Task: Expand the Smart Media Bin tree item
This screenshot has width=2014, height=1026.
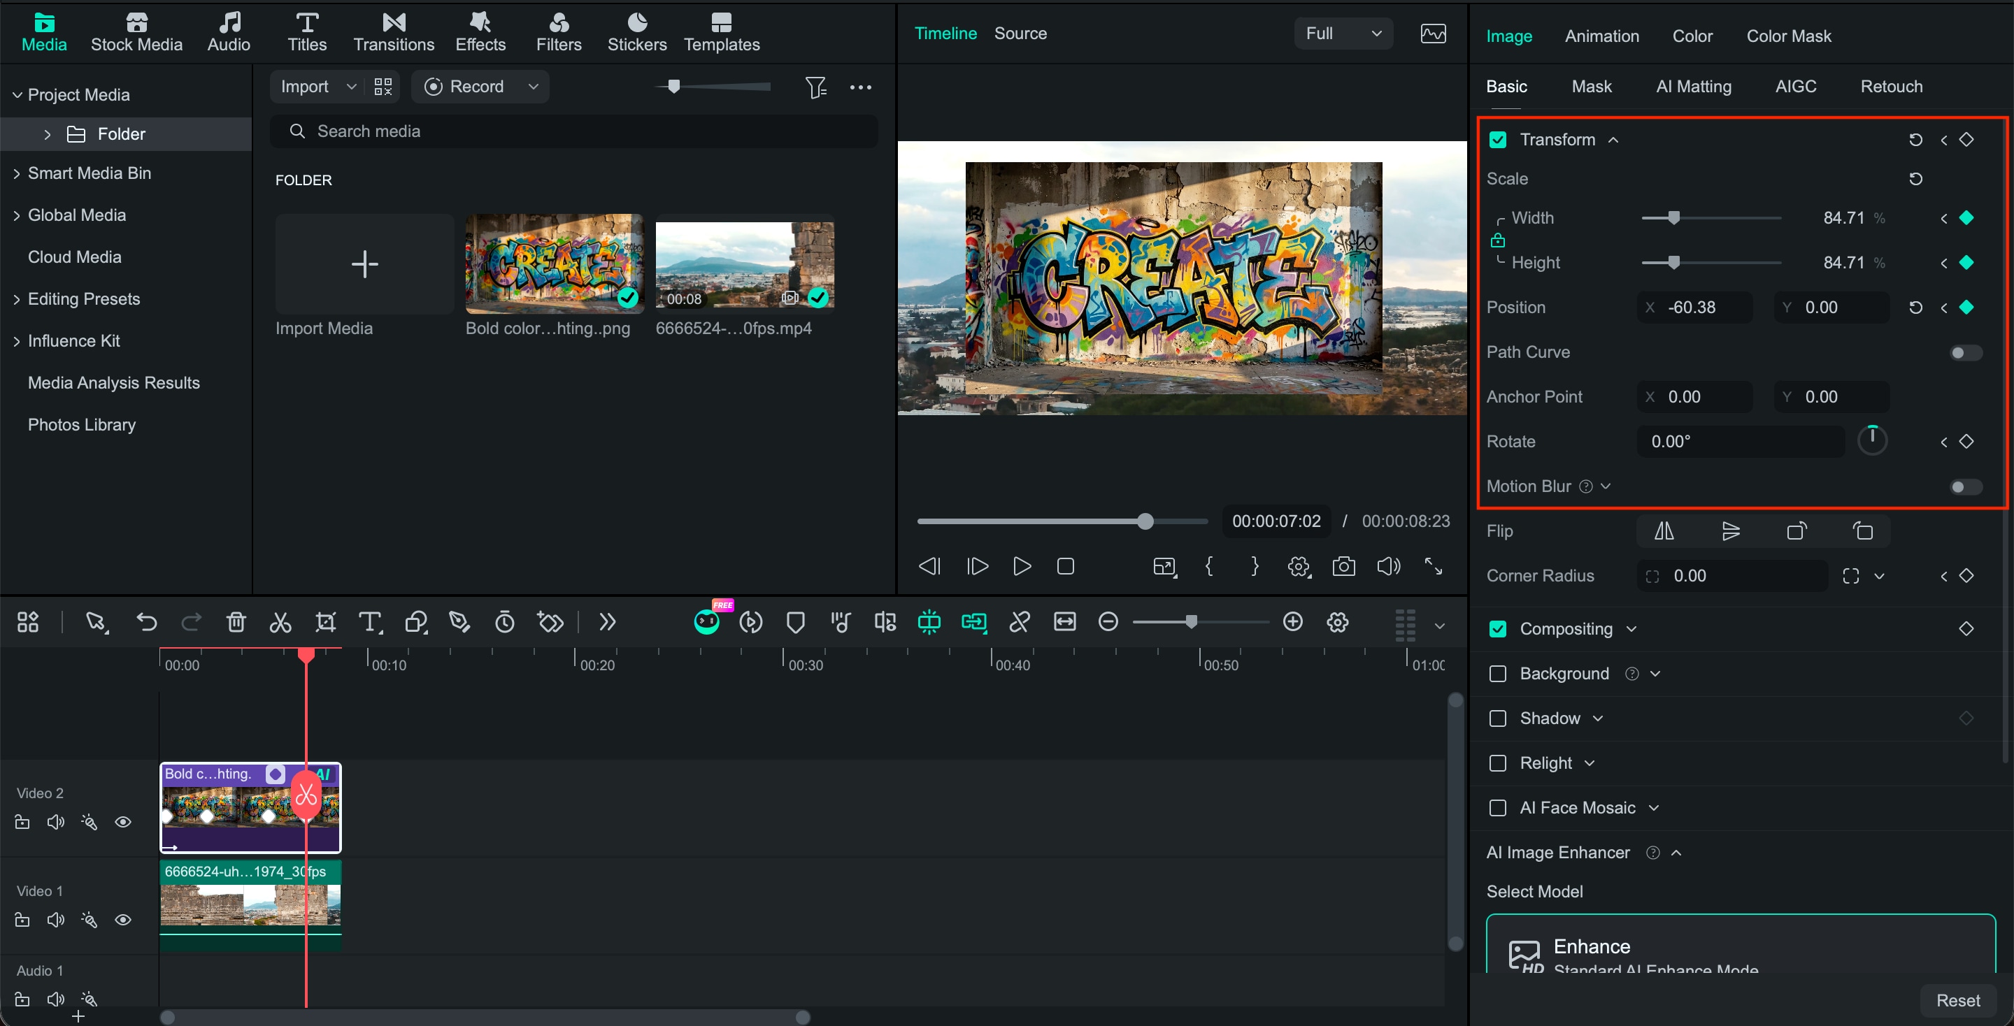Action: [x=16, y=173]
